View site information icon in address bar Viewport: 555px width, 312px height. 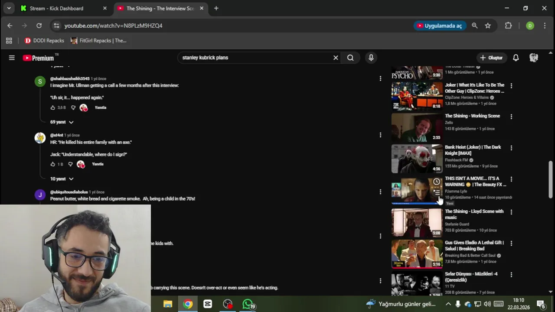56,26
